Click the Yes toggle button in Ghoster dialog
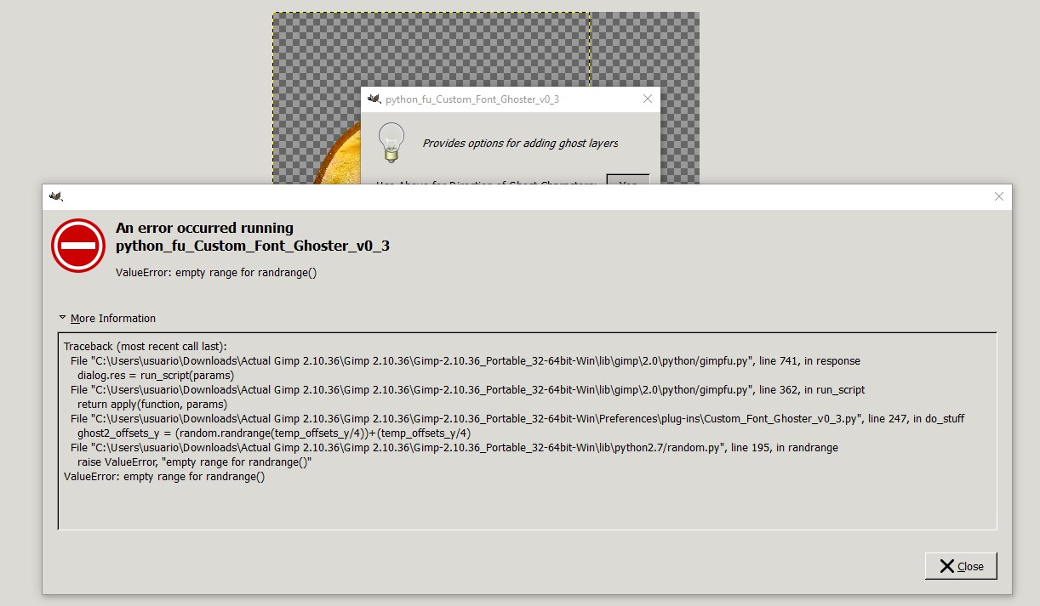 point(628,181)
